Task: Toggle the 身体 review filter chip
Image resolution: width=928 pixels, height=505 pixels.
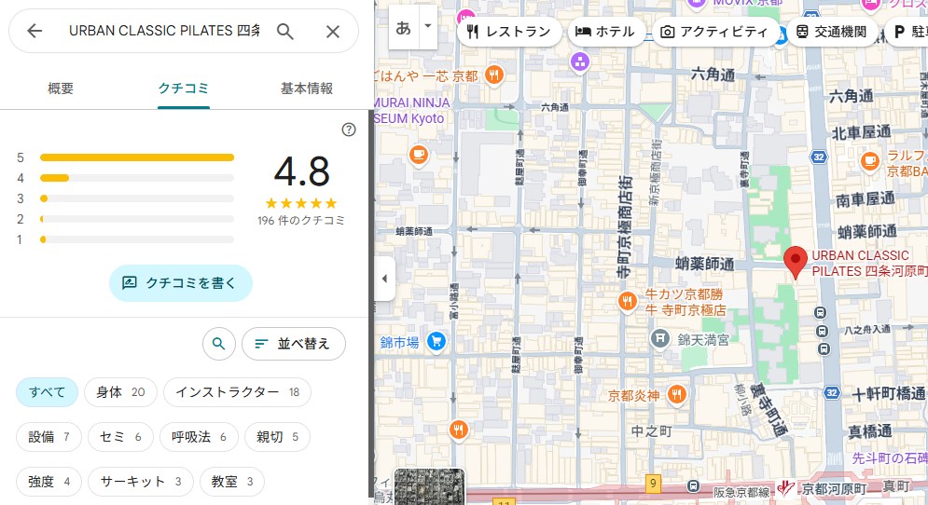Action: [120, 392]
